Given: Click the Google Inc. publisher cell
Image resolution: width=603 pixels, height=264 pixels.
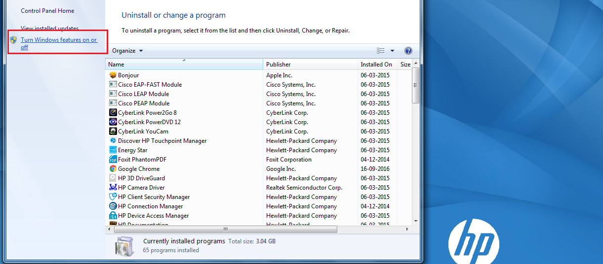Looking at the screenshot, I should click(281, 169).
